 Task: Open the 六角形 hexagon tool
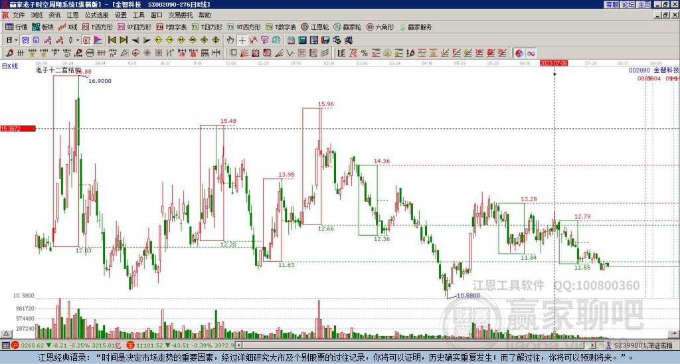[380, 27]
